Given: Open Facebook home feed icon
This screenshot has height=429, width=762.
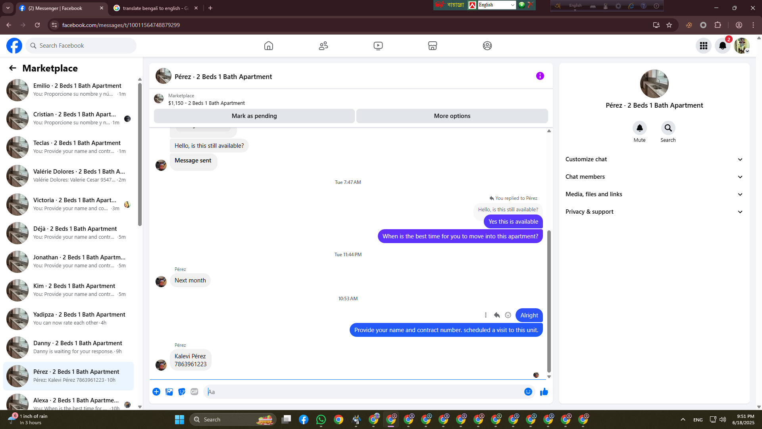Looking at the screenshot, I should pyautogui.click(x=269, y=46).
